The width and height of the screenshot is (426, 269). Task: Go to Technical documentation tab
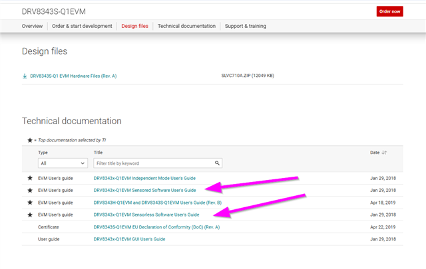[x=186, y=26]
